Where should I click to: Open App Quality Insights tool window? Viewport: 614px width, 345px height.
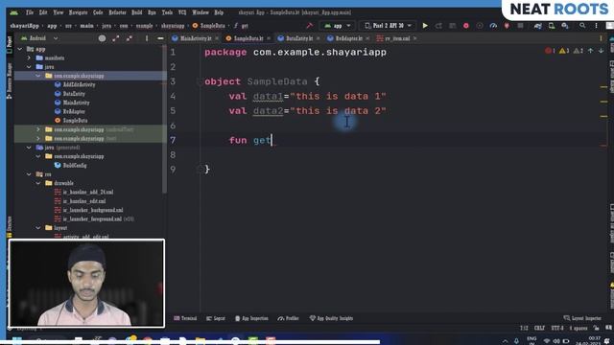(331, 318)
